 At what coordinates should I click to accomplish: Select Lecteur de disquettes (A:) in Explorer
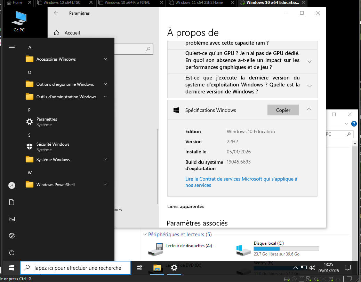[x=180, y=250]
